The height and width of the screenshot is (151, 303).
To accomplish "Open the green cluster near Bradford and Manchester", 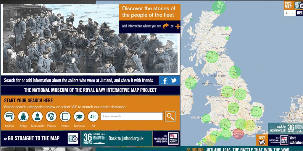I will click(228, 91).
